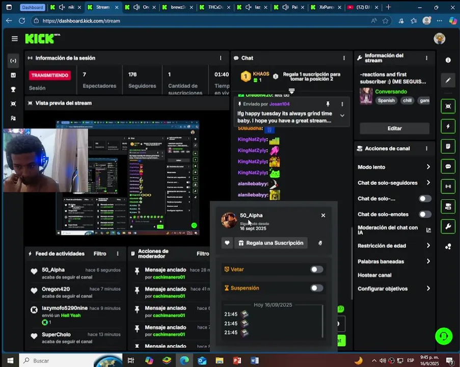460x367 pixels.
Task: Open pinned message options menu
Action: click(342, 104)
